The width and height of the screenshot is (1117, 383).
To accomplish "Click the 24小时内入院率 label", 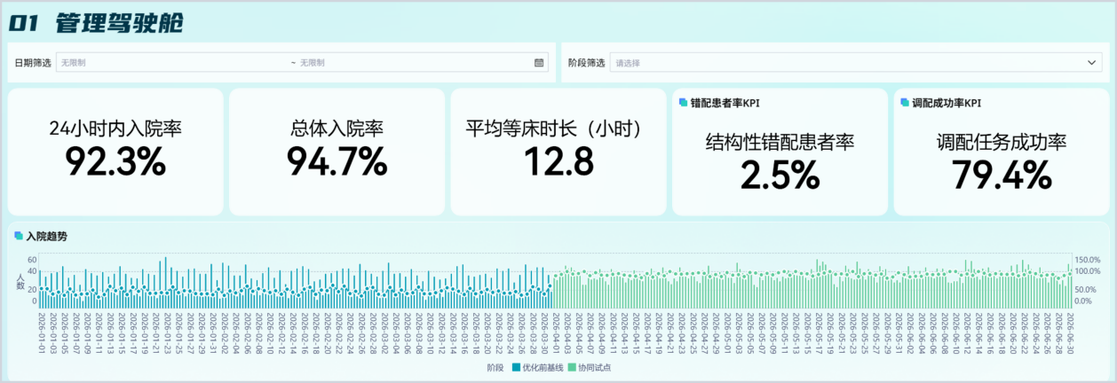I will tap(115, 128).
